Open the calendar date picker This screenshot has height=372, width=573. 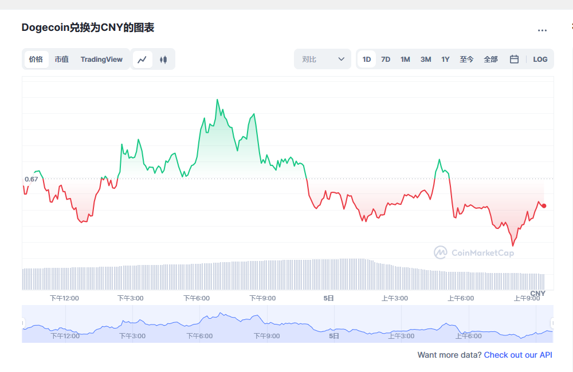click(514, 59)
